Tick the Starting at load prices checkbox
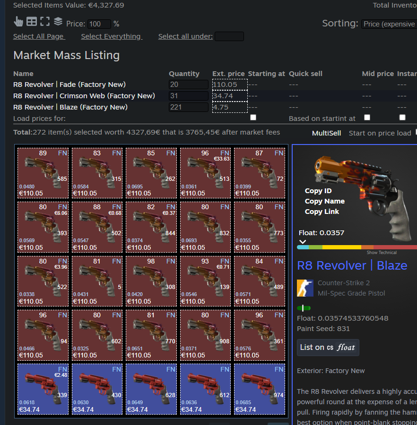 click(x=253, y=118)
